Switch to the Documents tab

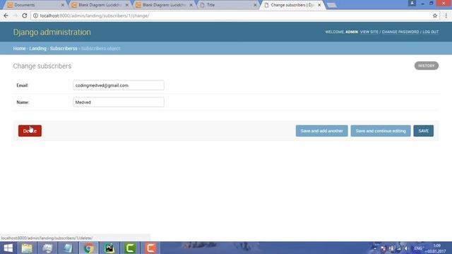[34, 5]
